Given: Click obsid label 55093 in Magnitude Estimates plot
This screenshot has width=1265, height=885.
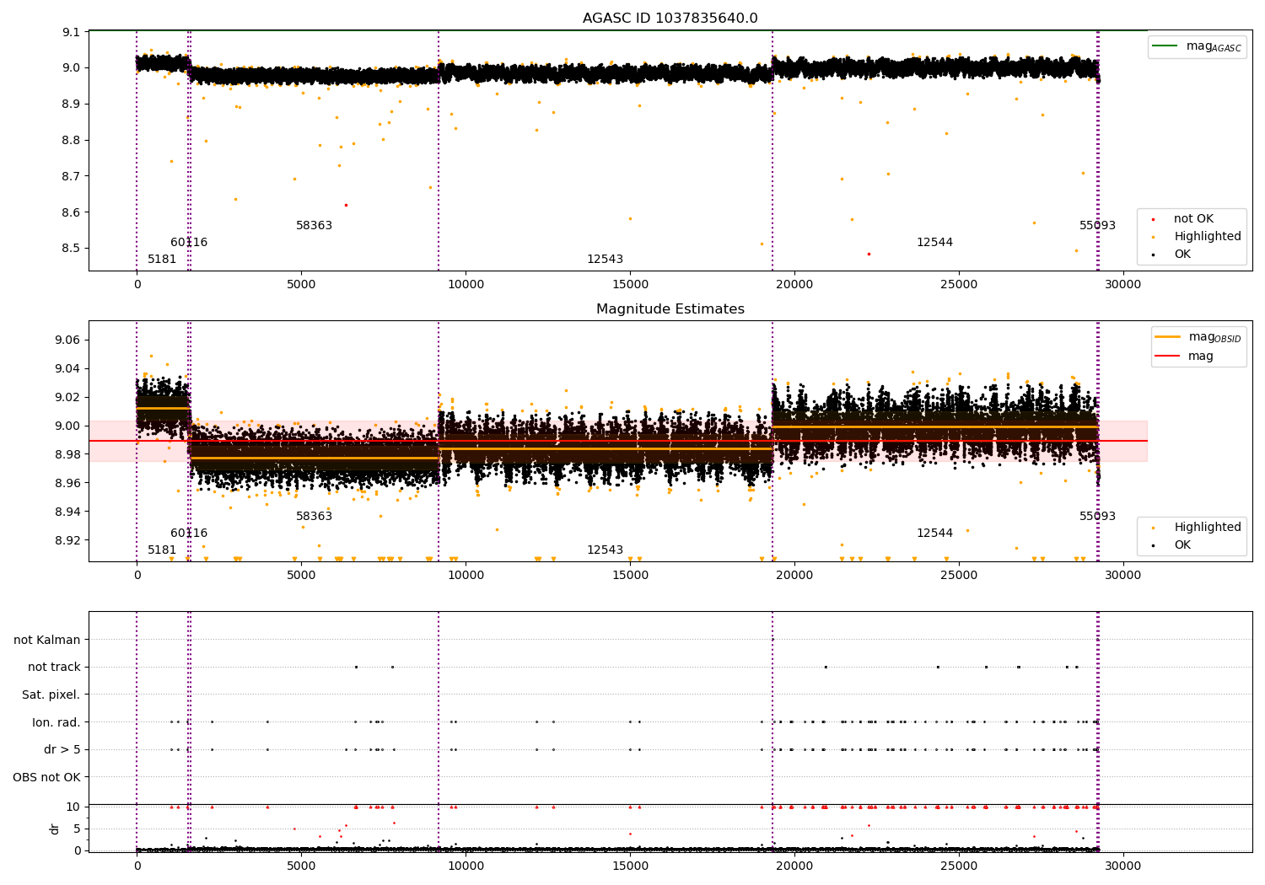Looking at the screenshot, I should 1097,517.
